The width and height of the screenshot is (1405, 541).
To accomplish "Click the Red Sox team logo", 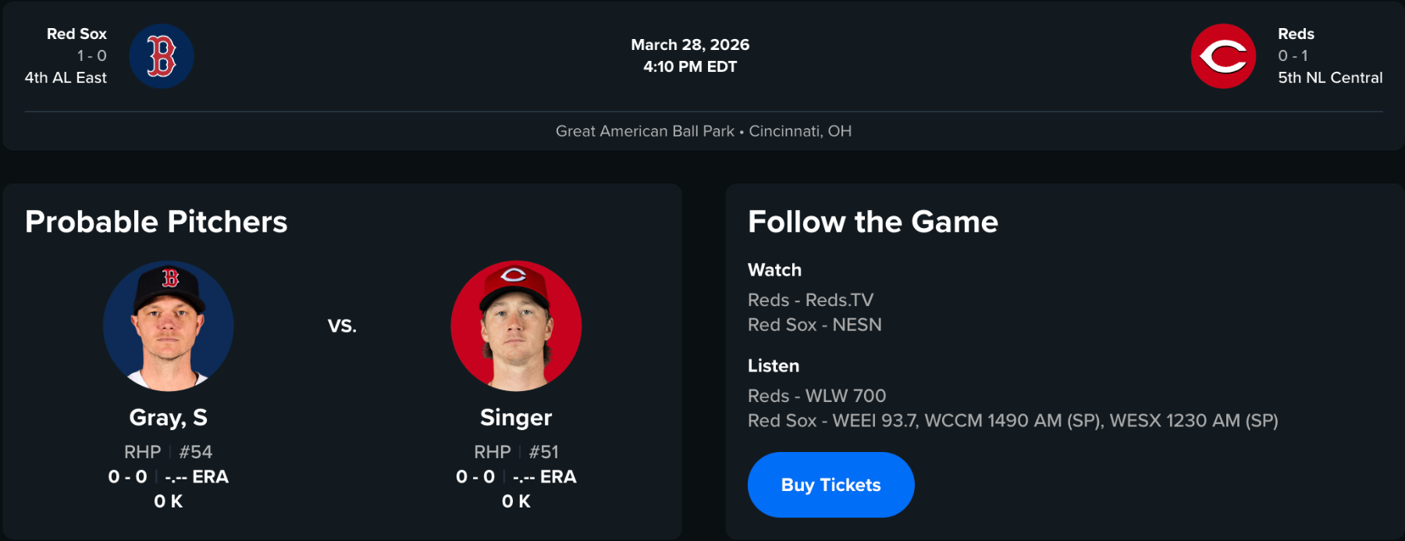I will coord(162,56).
